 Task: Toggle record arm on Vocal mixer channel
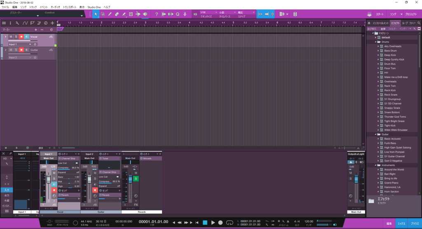[x=54, y=190]
